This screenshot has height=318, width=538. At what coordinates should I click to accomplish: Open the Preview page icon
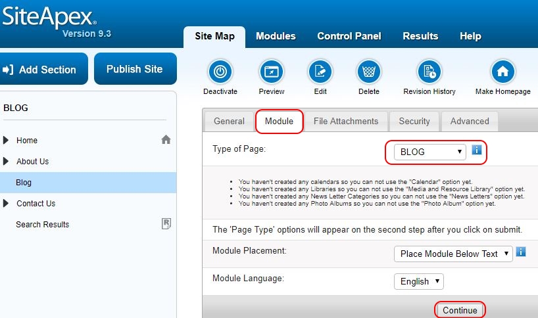tap(272, 72)
